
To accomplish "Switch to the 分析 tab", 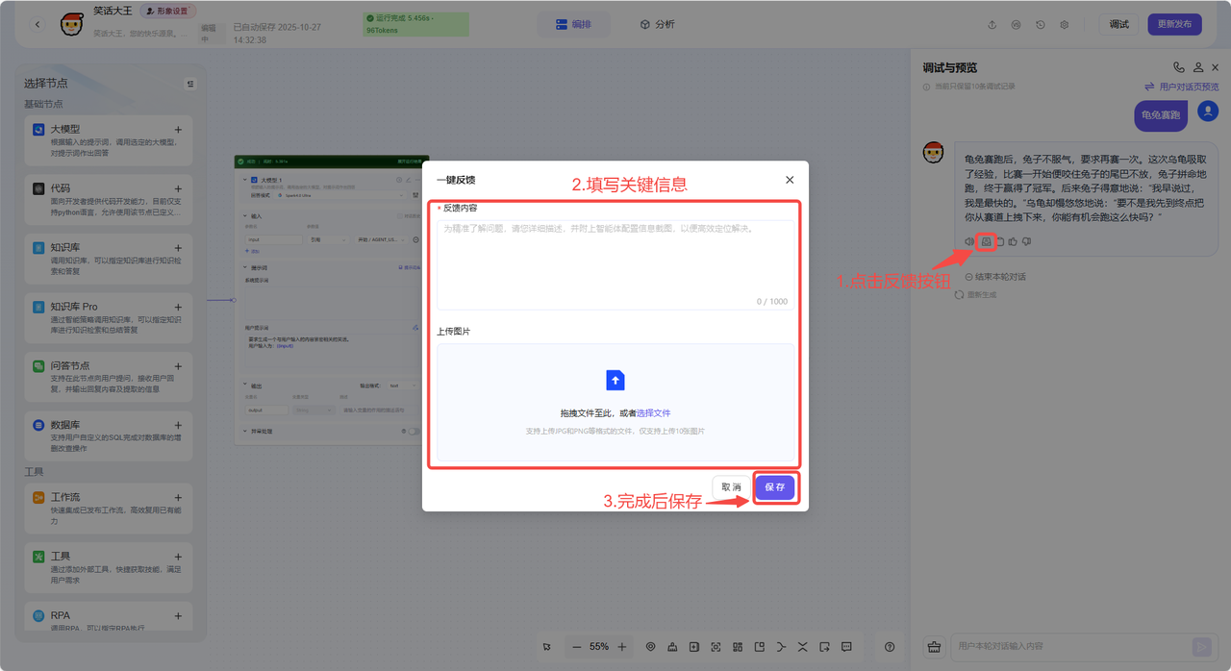I will point(657,24).
